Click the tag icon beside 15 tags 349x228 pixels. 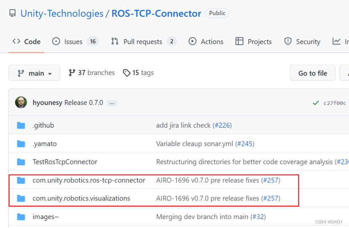[x=127, y=73]
